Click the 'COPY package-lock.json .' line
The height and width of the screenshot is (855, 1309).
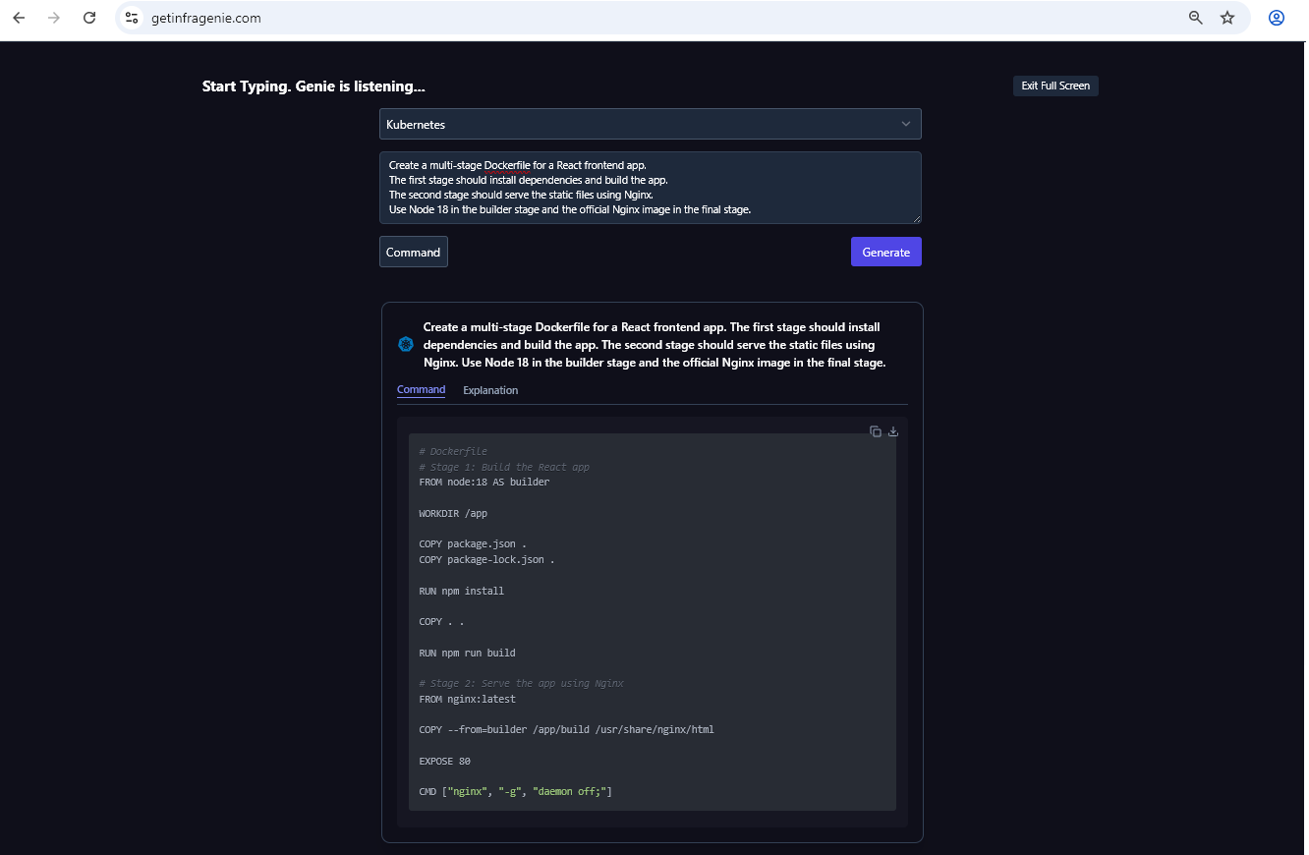486,559
